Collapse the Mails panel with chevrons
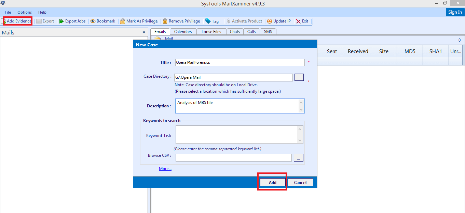465x213 pixels. click(144, 32)
